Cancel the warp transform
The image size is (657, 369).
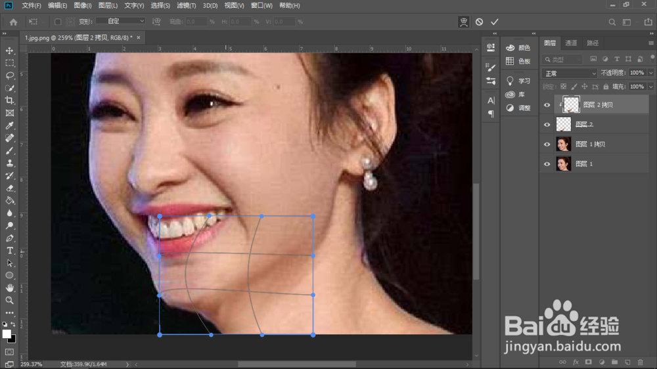click(x=479, y=22)
